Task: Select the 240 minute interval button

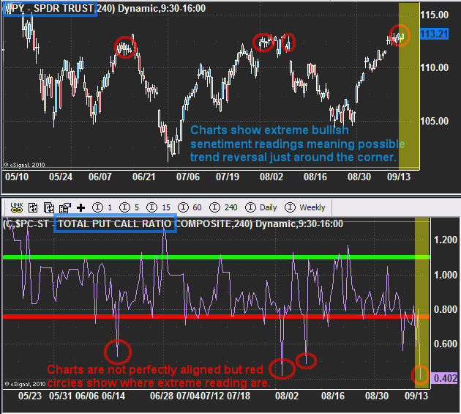Action: (226, 207)
